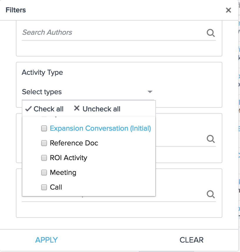Select the Meeting option label
240x252 pixels.
[x=63, y=173]
